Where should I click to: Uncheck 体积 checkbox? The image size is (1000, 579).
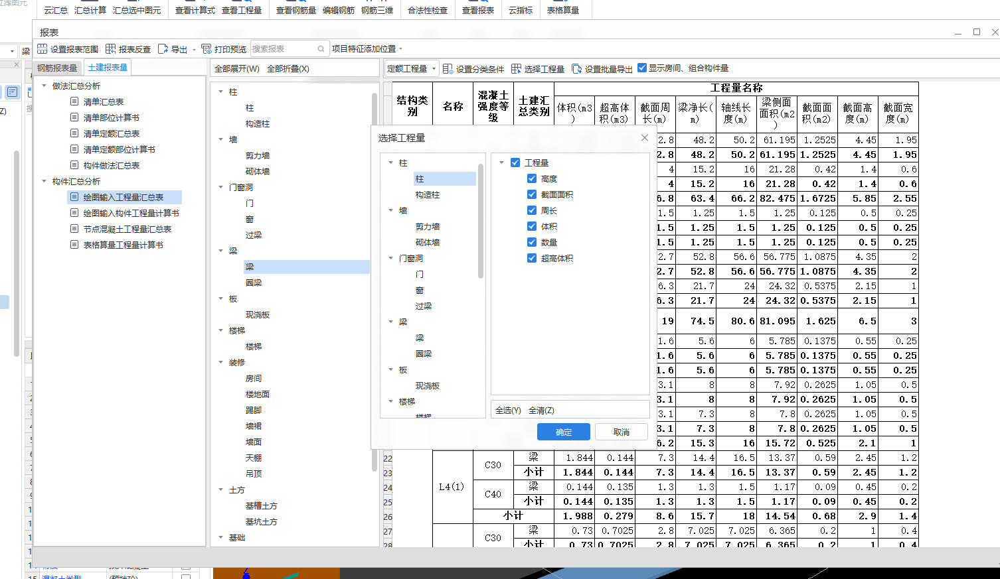[x=532, y=226]
